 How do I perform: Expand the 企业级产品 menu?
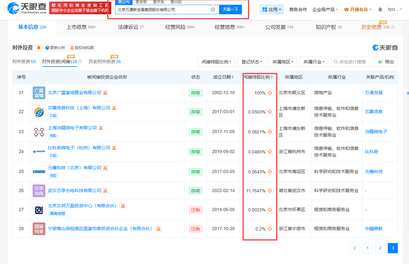[325, 10]
